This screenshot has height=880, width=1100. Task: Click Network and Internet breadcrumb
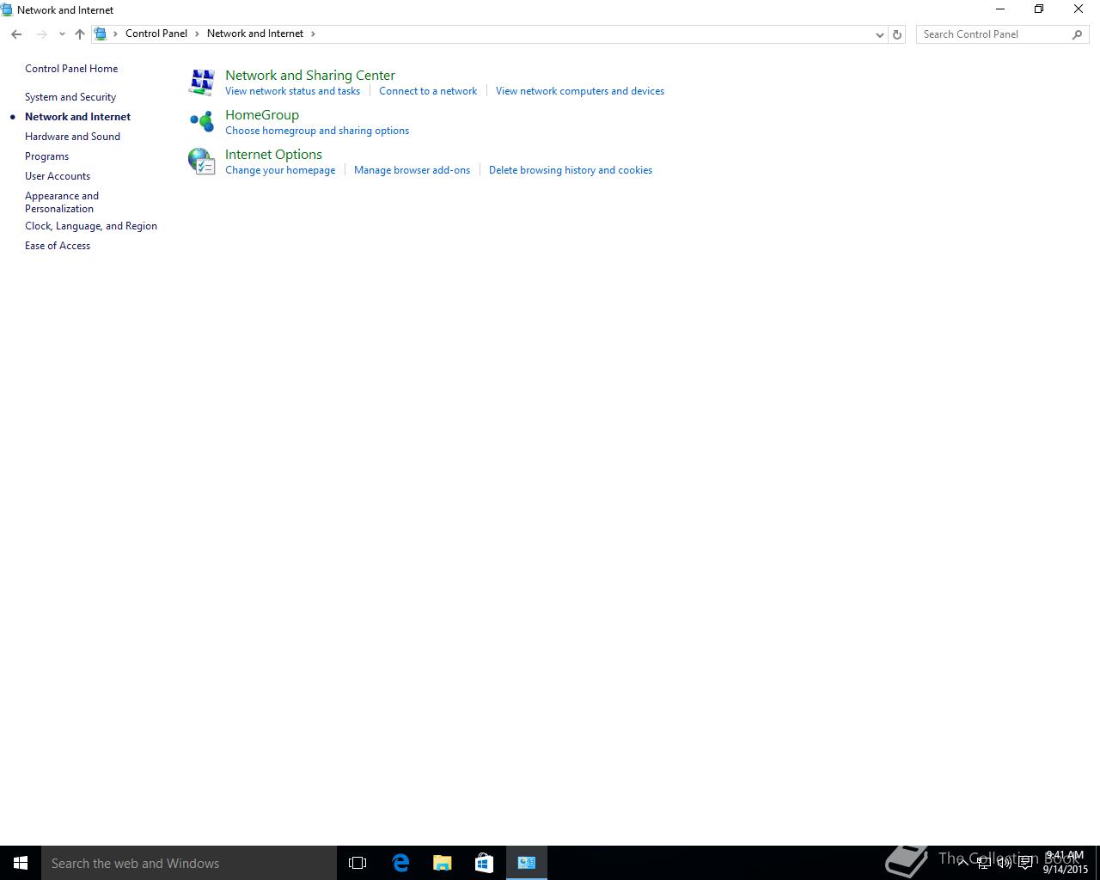coord(255,34)
